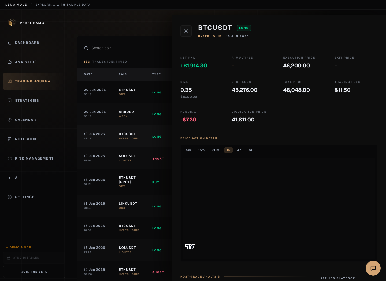The width and height of the screenshot is (386, 281).
Task: Click the Strategies bookmark icon
Action: pos(10,101)
